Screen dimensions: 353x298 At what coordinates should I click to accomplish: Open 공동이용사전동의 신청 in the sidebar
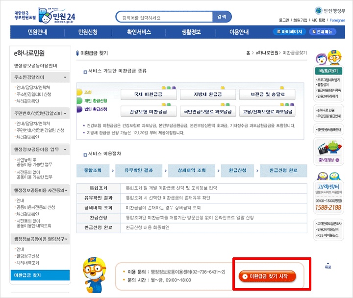tap(36, 207)
